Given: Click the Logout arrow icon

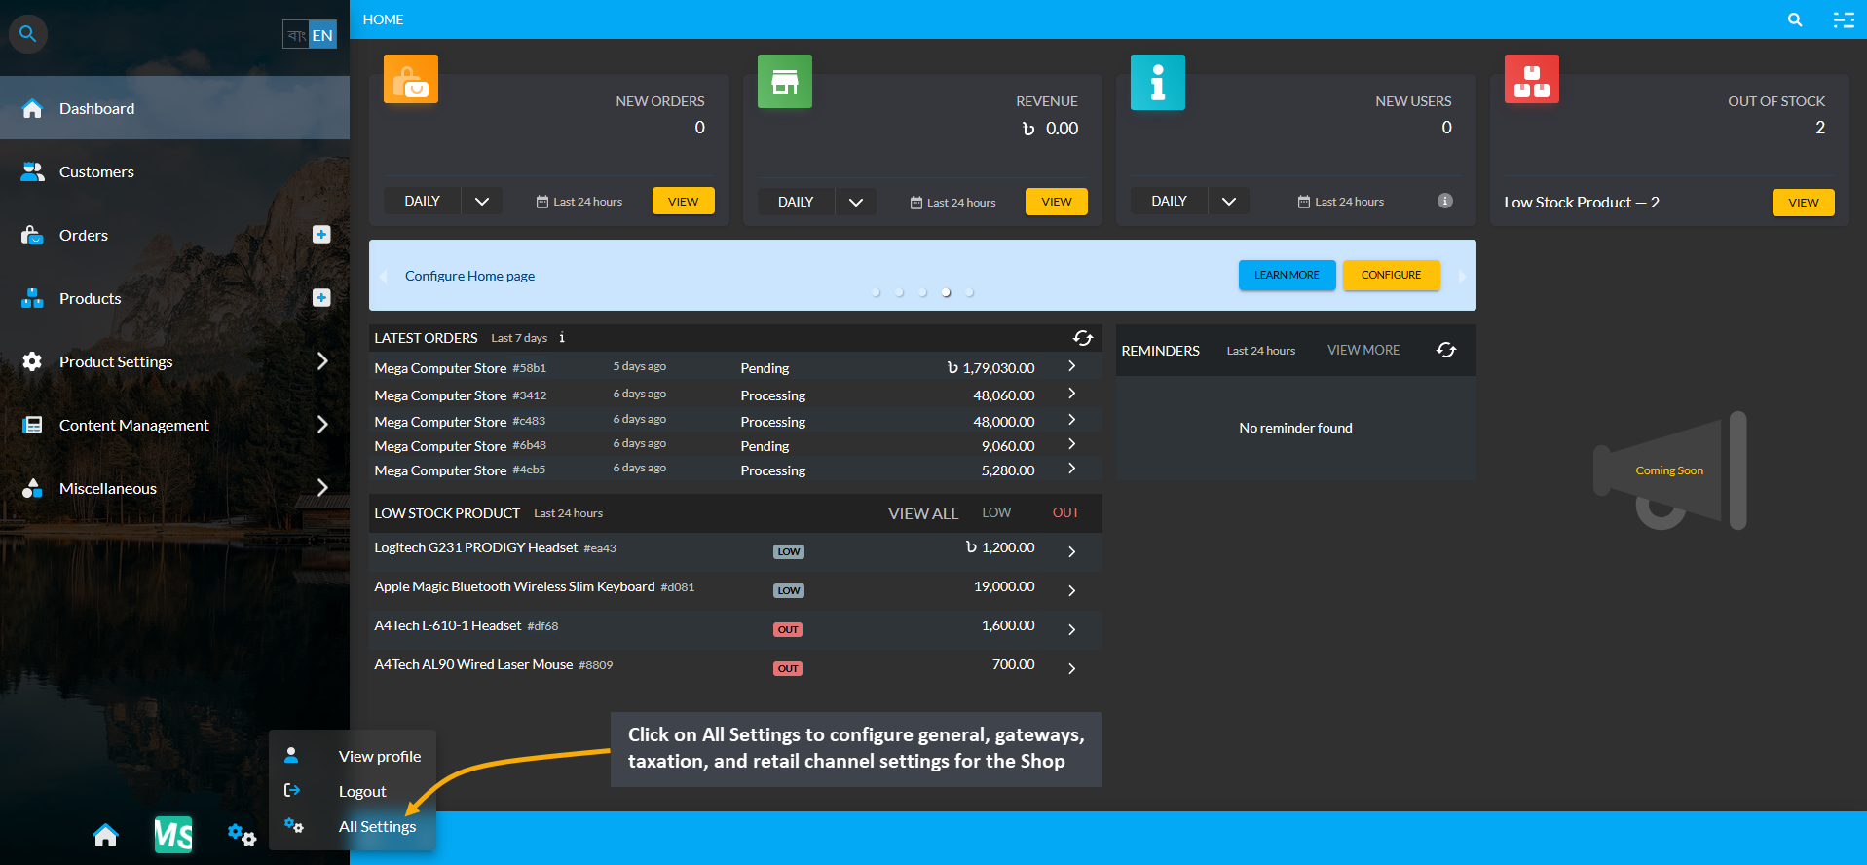Looking at the screenshot, I should [x=292, y=790].
